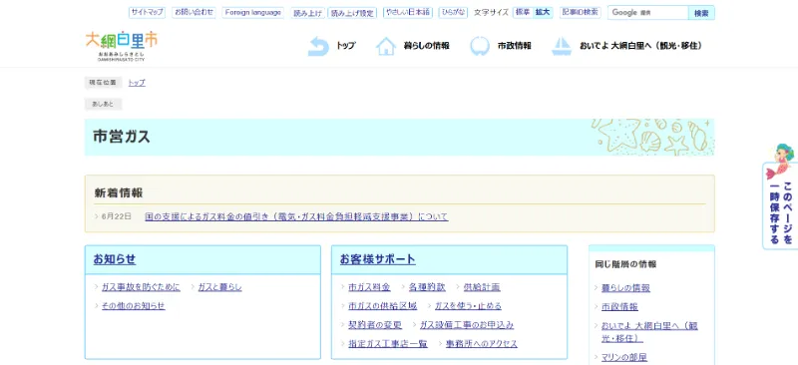The image size is (798, 365).
Task: Toggle ひらがな display
Action: (453, 12)
